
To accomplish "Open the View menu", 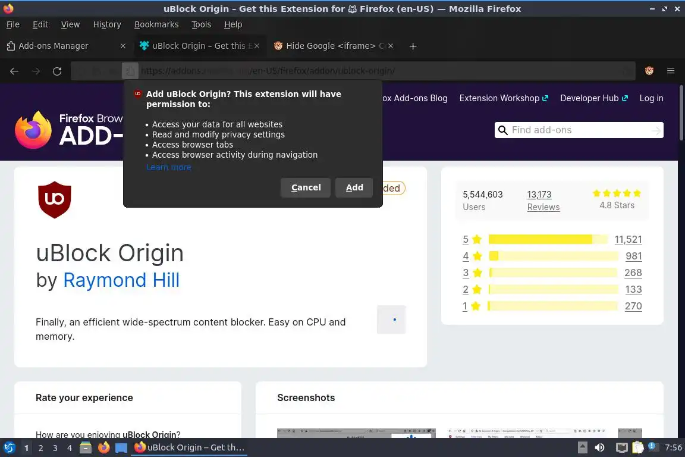I will tap(70, 24).
